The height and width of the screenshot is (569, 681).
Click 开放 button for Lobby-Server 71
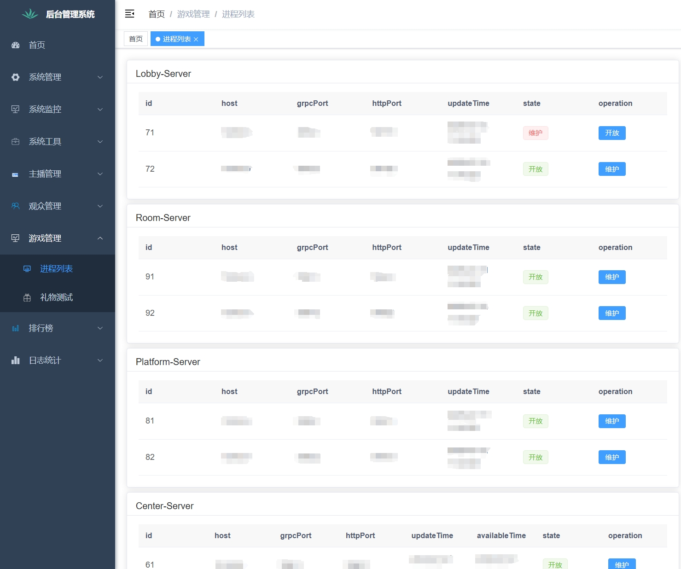point(612,133)
